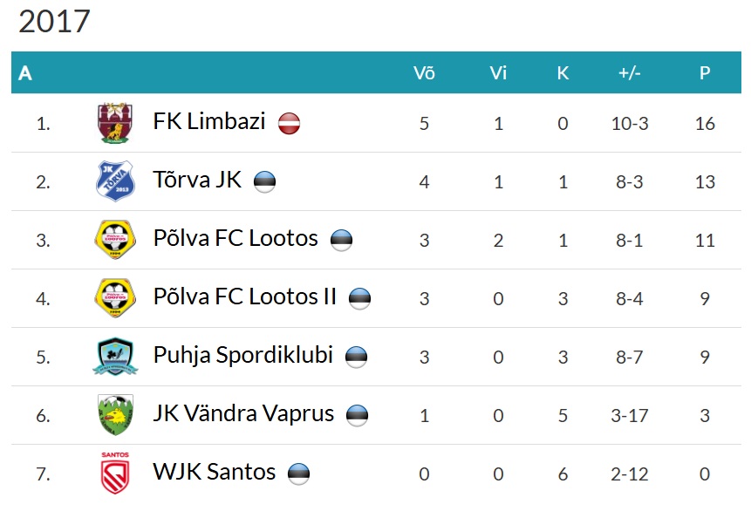Click the Põlva FC Lootos II crest
This screenshot has height=511, width=751.
coord(114,298)
